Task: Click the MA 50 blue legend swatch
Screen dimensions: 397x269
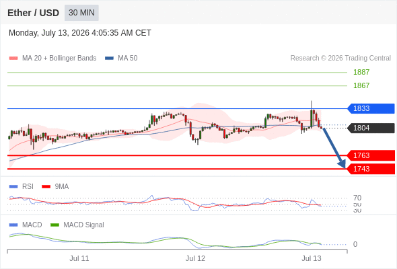Action: point(109,59)
